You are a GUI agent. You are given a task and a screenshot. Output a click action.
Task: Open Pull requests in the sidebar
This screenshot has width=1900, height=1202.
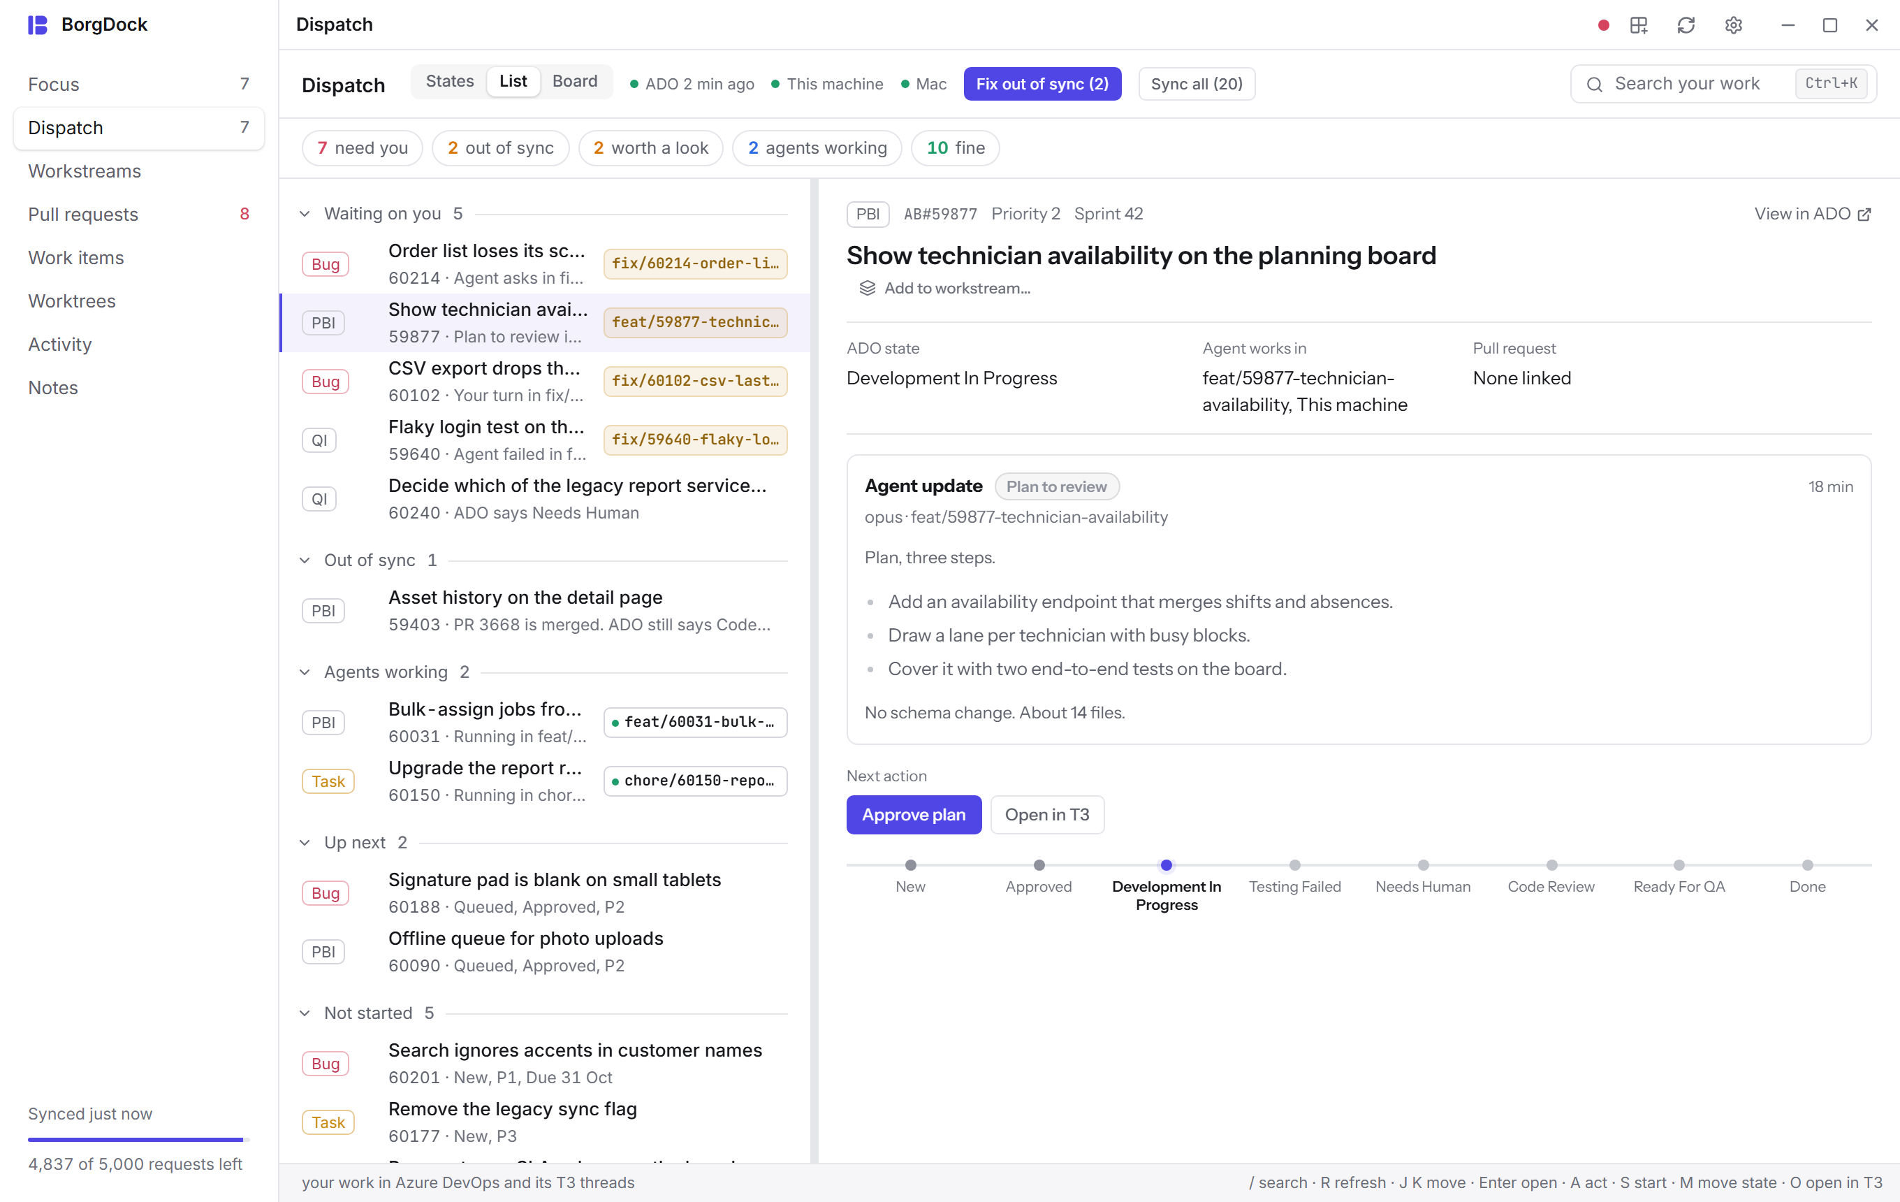[139, 215]
